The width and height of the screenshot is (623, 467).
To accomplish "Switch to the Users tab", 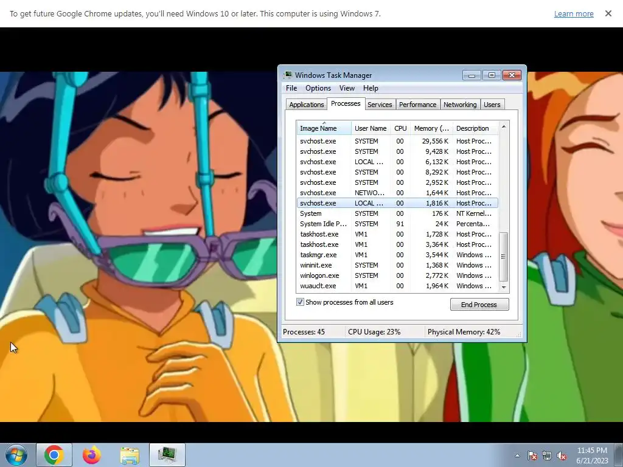I will pos(492,105).
